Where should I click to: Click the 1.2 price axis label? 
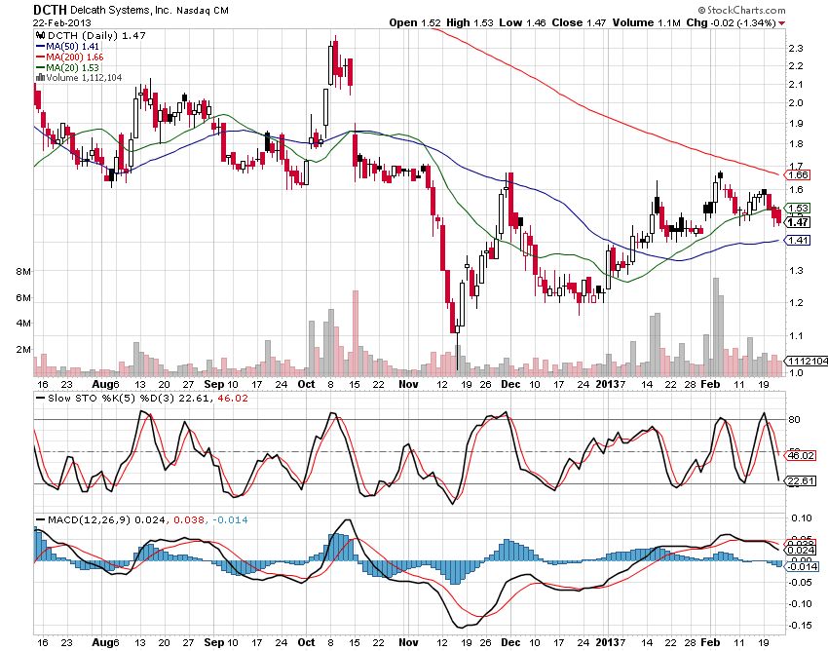tap(795, 303)
